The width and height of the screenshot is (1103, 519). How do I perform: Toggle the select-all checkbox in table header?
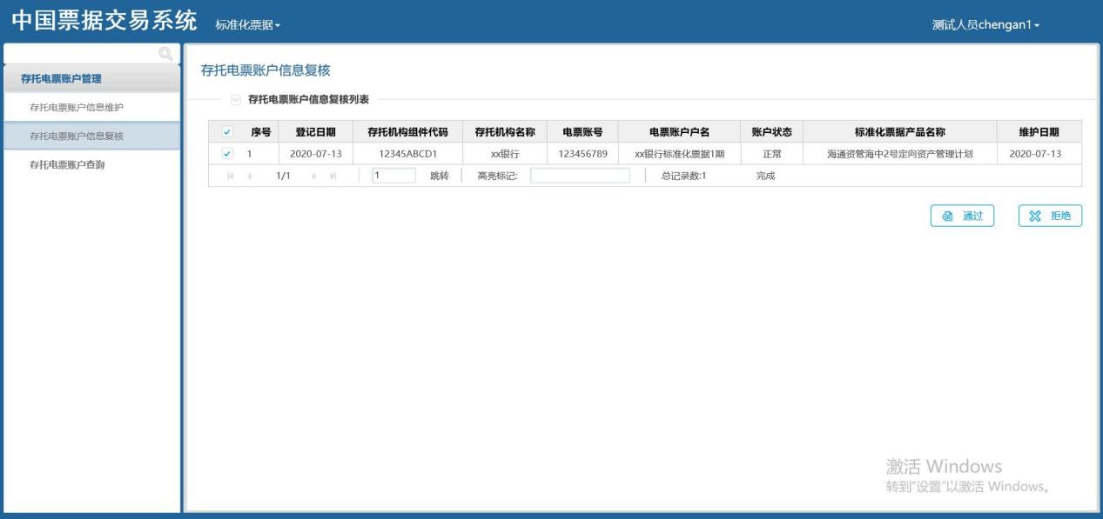[x=228, y=132]
